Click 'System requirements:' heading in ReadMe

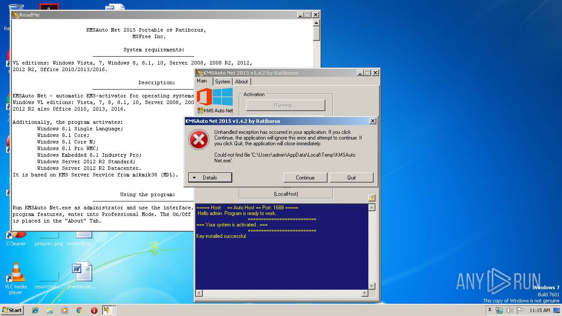[154, 50]
